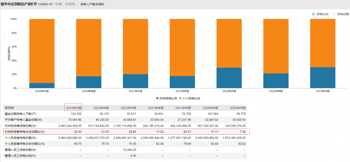
Task: Select the 机构投资者持有占总份额比(%) row label
Action: (24, 131)
